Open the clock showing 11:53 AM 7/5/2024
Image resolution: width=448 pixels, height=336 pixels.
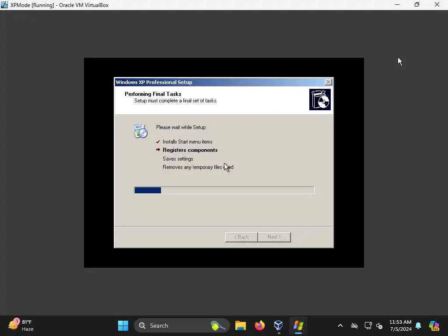(400, 325)
